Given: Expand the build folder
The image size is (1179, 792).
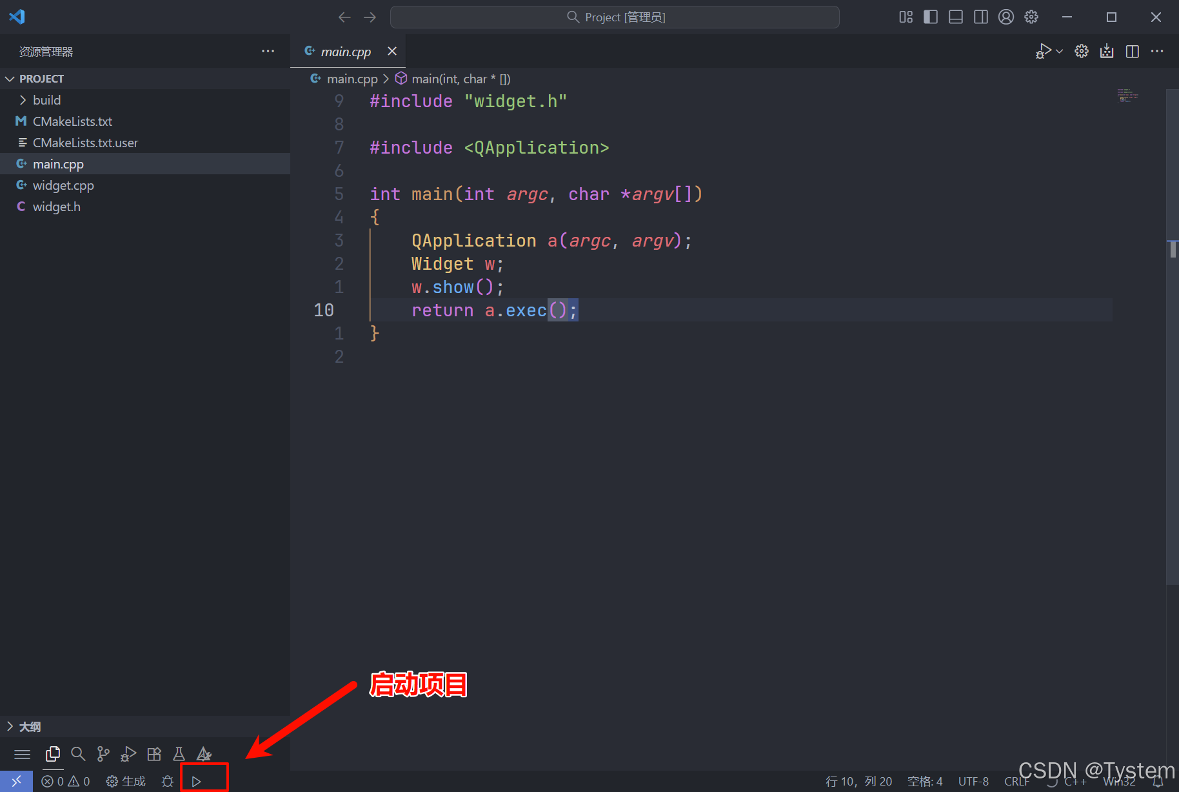Looking at the screenshot, I should pos(145,100).
